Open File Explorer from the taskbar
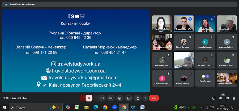 pyautogui.click(x=86, y=107)
